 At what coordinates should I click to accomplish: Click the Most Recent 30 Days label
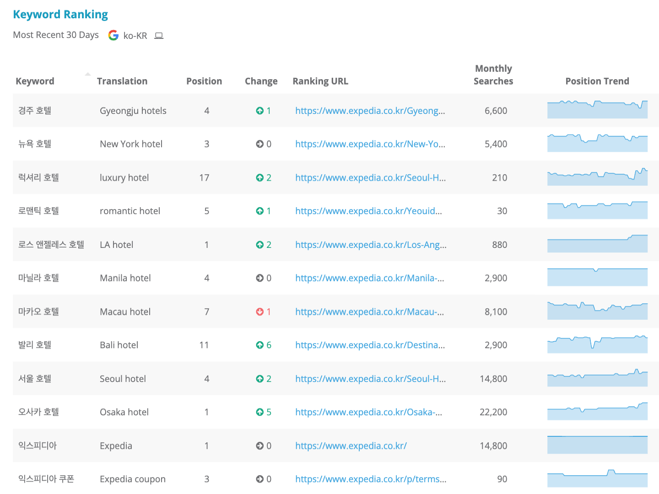56,35
